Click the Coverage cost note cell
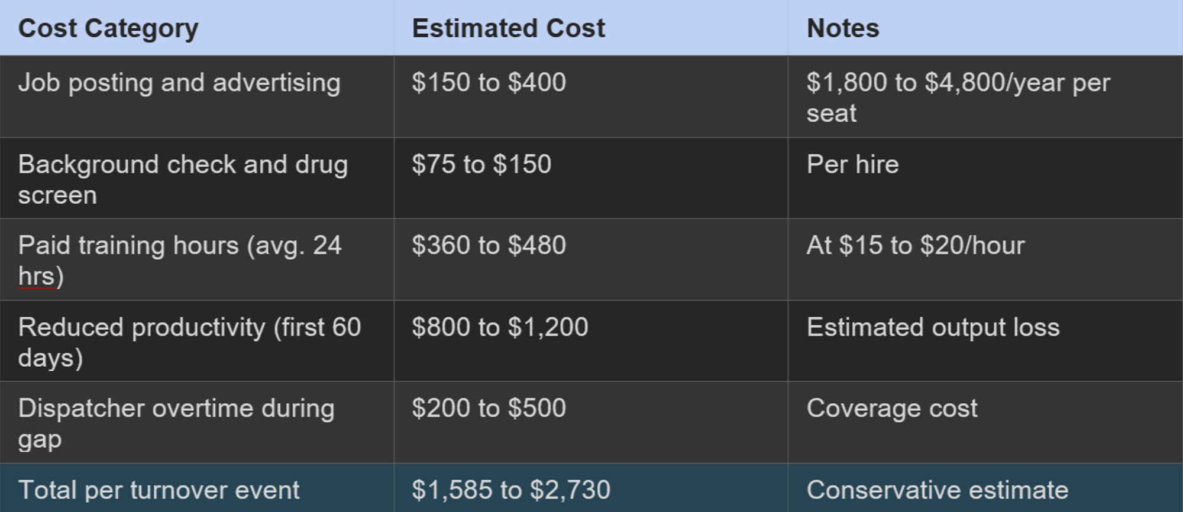The image size is (1183, 512). pyautogui.click(x=891, y=408)
